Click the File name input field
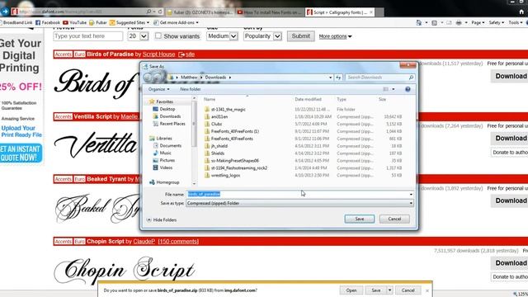This screenshot has height=297, width=528. tap(299, 195)
